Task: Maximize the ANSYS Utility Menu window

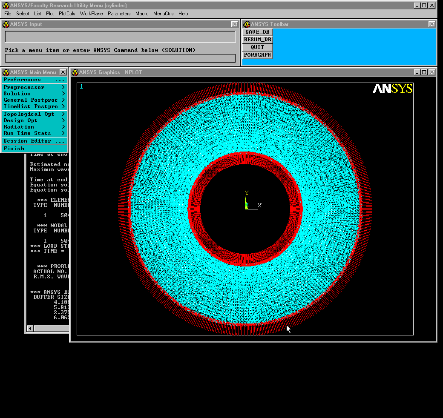Action: [x=424, y=6]
